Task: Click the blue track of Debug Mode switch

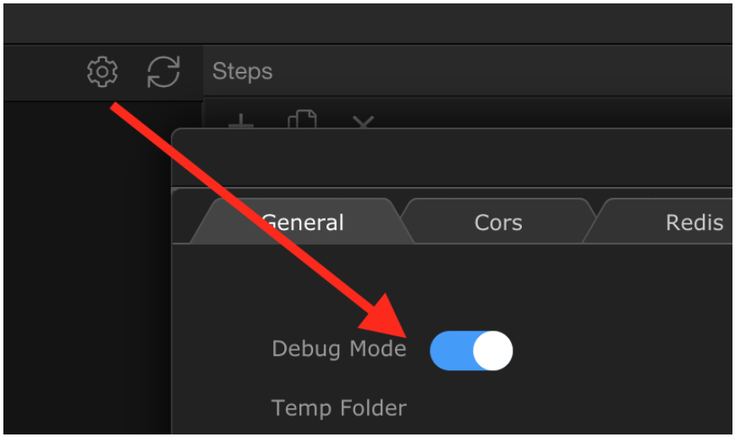Action: 448,350
